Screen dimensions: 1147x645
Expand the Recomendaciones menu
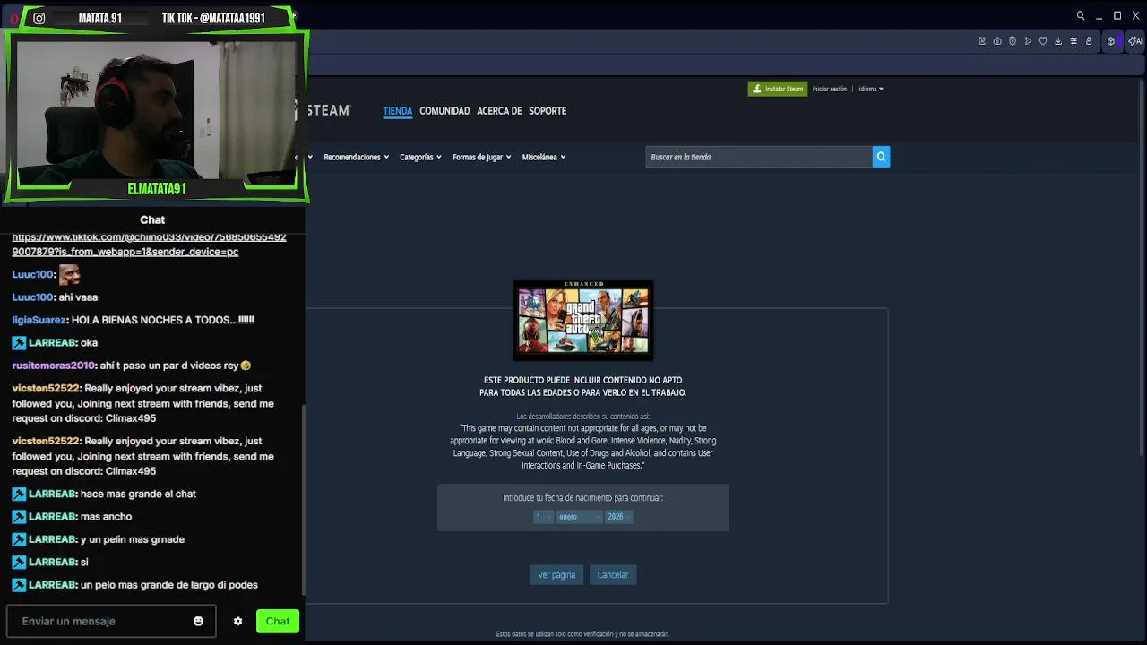coord(356,157)
